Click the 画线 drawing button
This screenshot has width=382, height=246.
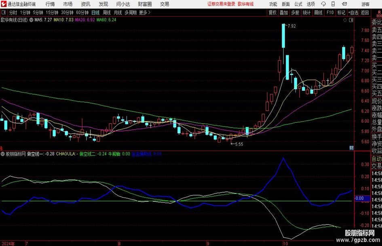pos(318,13)
